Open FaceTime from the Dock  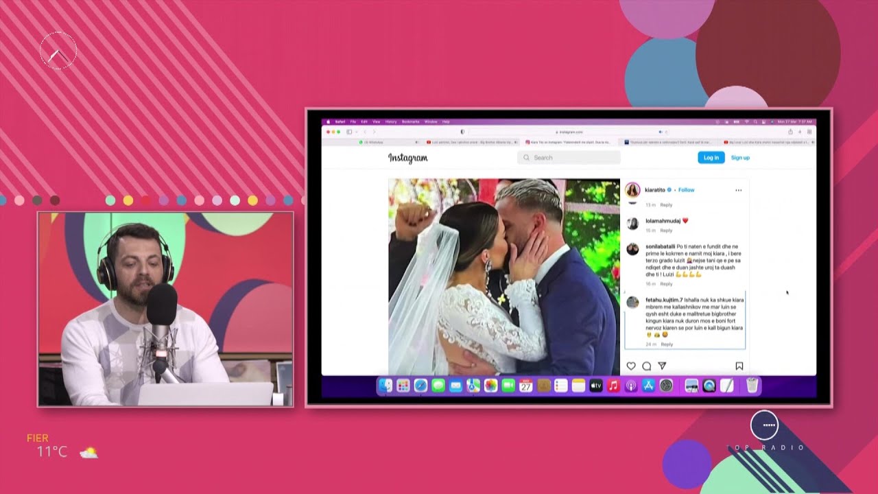click(508, 386)
